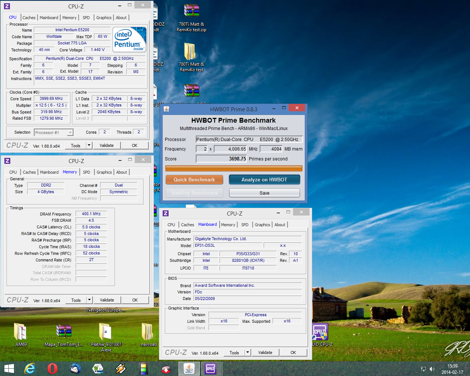This screenshot has height=376, width=470.
Task: Click the FSB:DRAM ratio 4:5
Action: click(91, 220)
